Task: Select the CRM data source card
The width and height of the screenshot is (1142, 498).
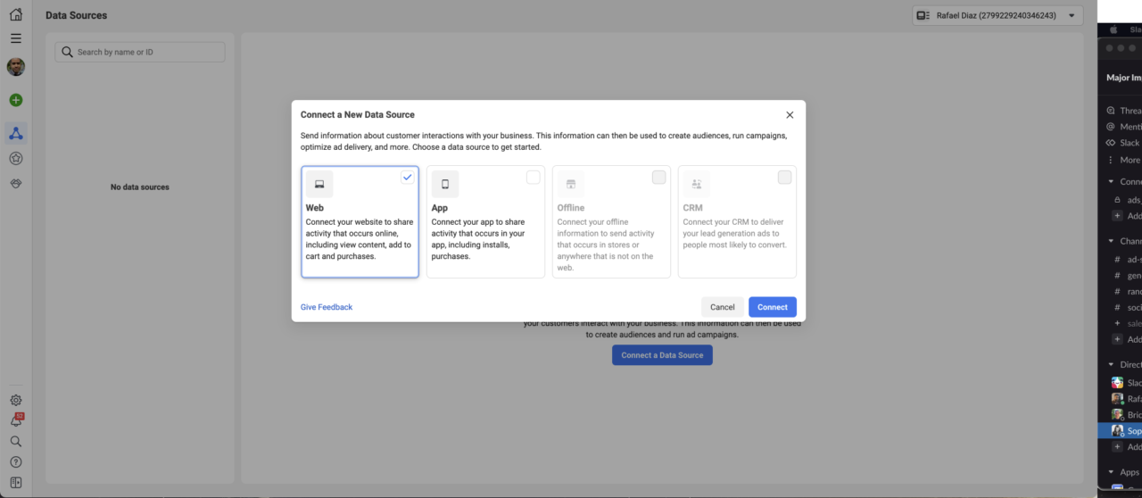Action: pyautogui.click(x=737, y=221)
